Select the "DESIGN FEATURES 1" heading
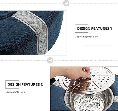118x111 pixels. 94,29
